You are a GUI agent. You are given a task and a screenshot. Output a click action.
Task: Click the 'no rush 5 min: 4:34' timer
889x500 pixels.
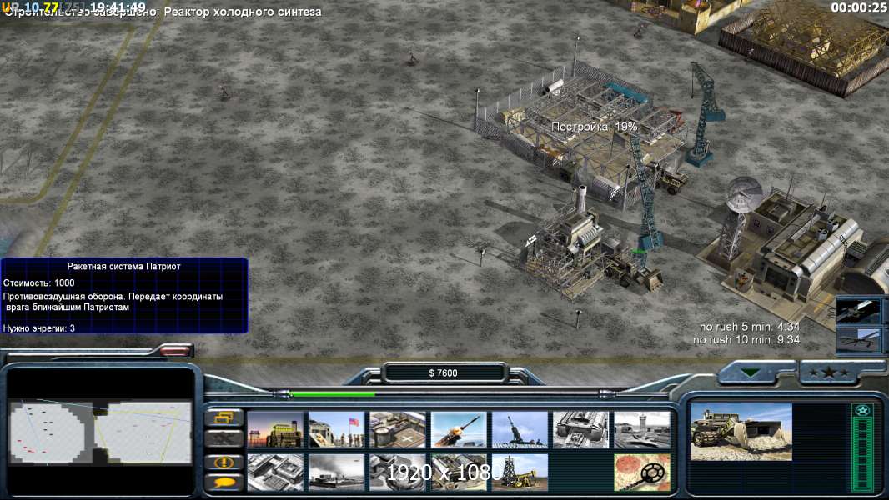tap(750, 327)
